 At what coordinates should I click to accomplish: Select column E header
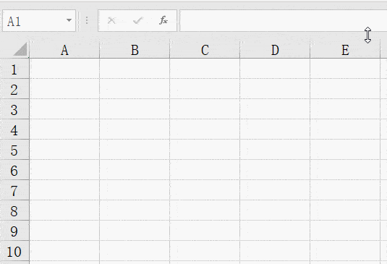pos(345,51)
